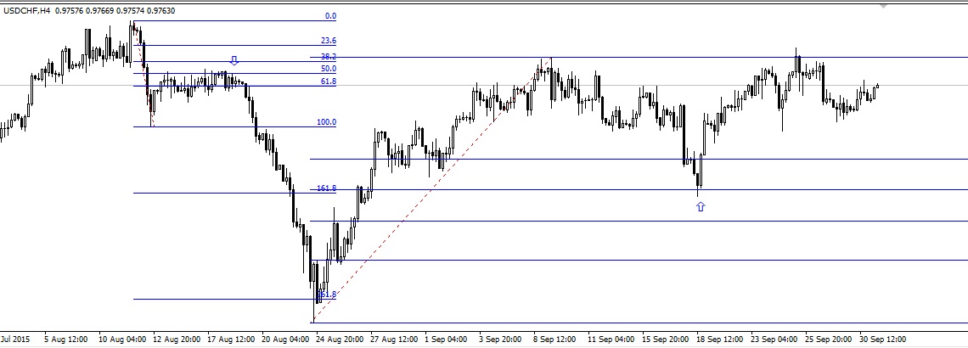Click the 15 Sep 20:00 date label
This screenshot has height=348, width=968.
[x=666, y=340]
